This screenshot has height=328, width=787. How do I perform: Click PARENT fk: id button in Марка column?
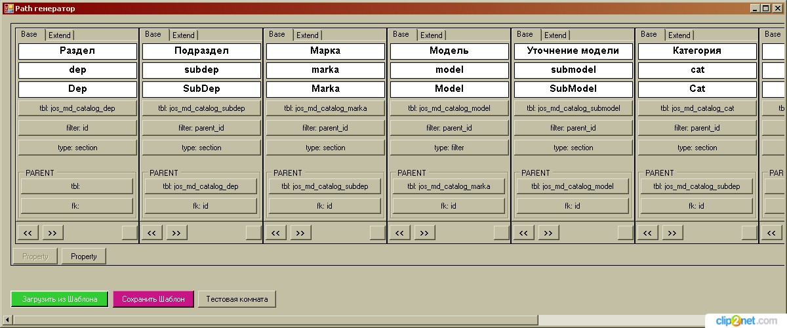(325, 206)
